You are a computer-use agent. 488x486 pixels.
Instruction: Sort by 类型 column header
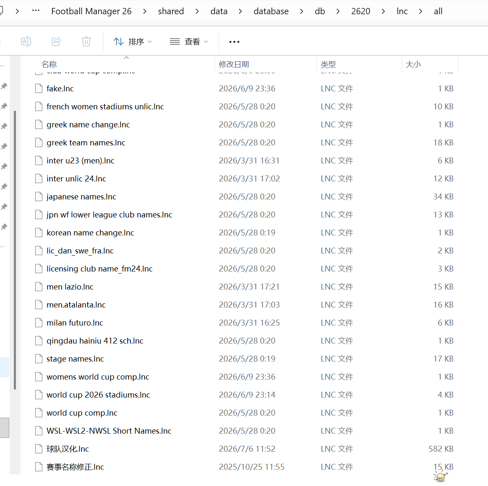(x=328, y=65)
